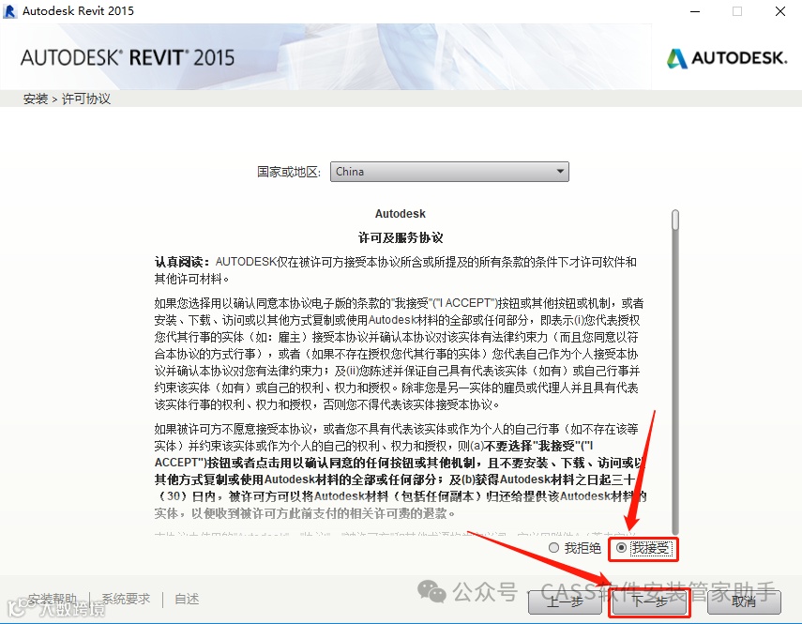
Task: Click the 许可及服务协议 agreement heading
Action: pyautogui.click(x=401, y=237)
